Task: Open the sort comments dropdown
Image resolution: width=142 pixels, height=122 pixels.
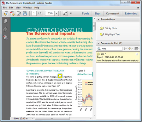Action: [125, 49]
